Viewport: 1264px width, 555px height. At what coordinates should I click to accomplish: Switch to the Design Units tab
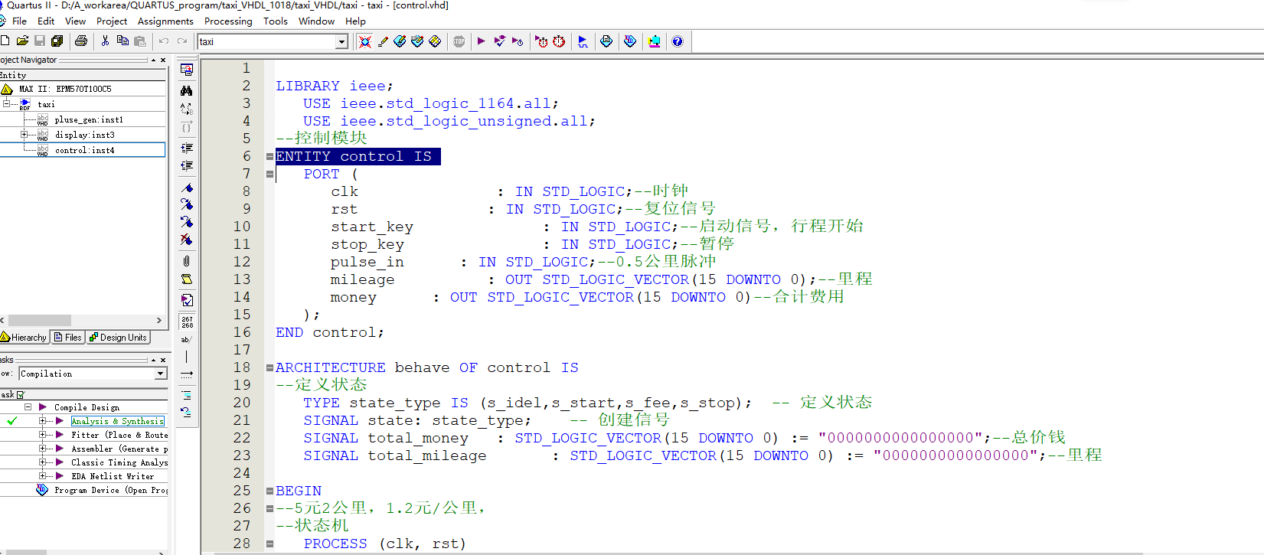pos(118,338)
